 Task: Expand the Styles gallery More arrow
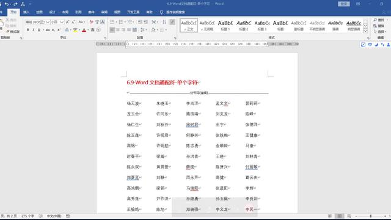[x=365, y=31]
